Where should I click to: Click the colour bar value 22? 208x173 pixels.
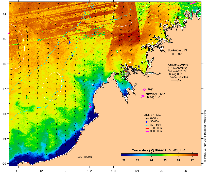point(124,160)
